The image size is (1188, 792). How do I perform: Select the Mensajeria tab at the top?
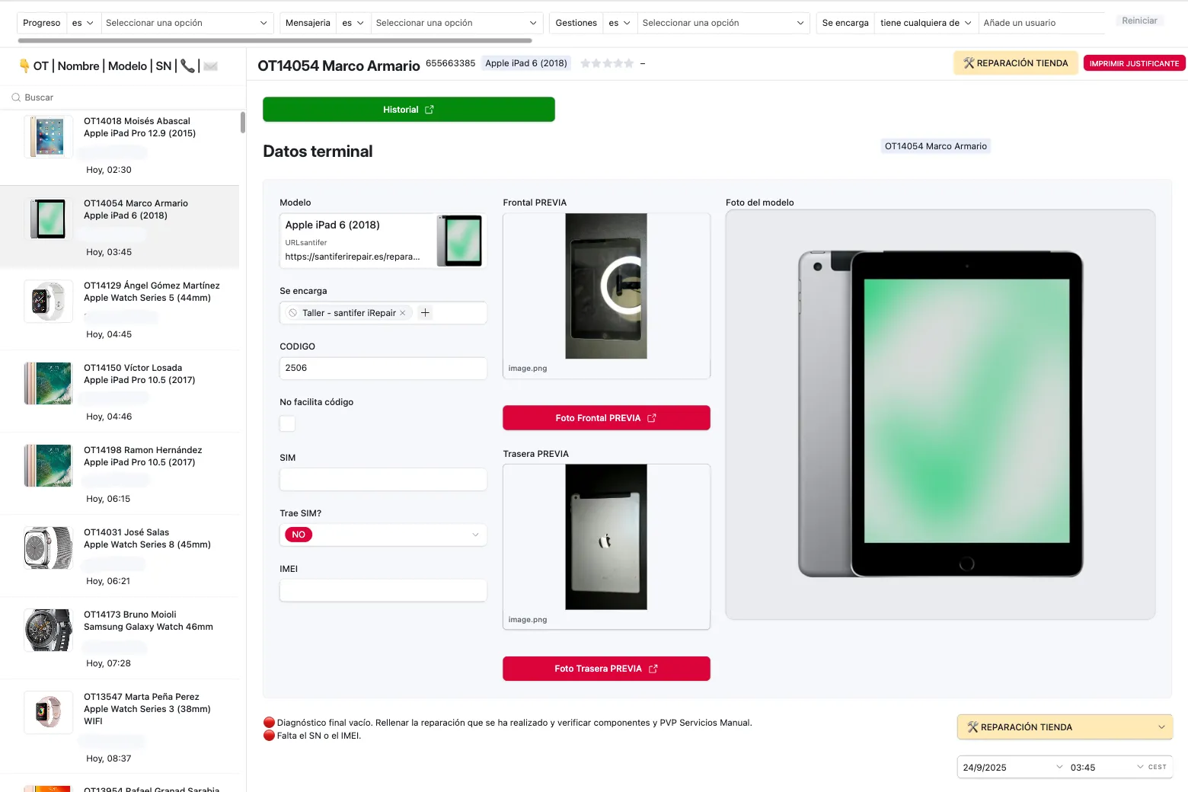tap(308, 23)
